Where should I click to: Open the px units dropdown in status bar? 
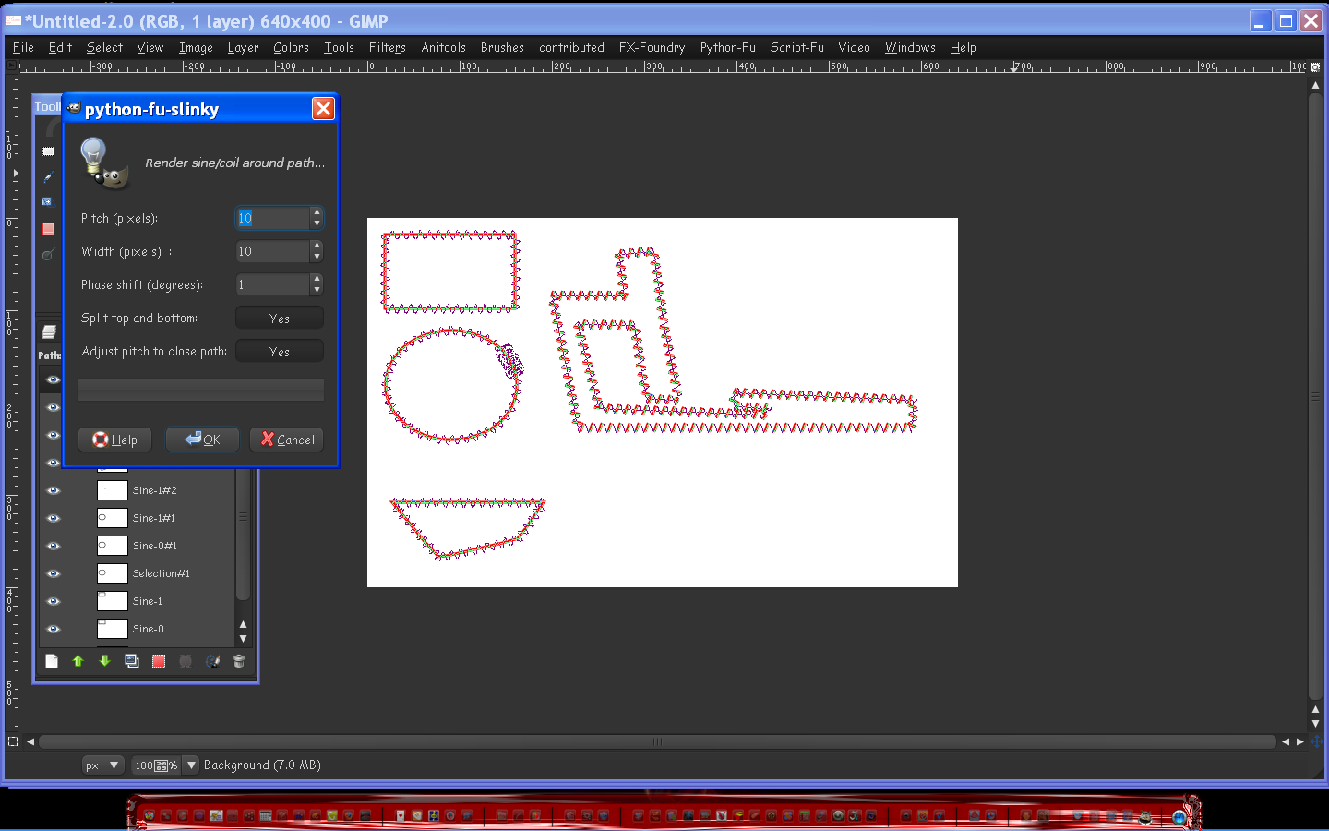coord(102,765)
